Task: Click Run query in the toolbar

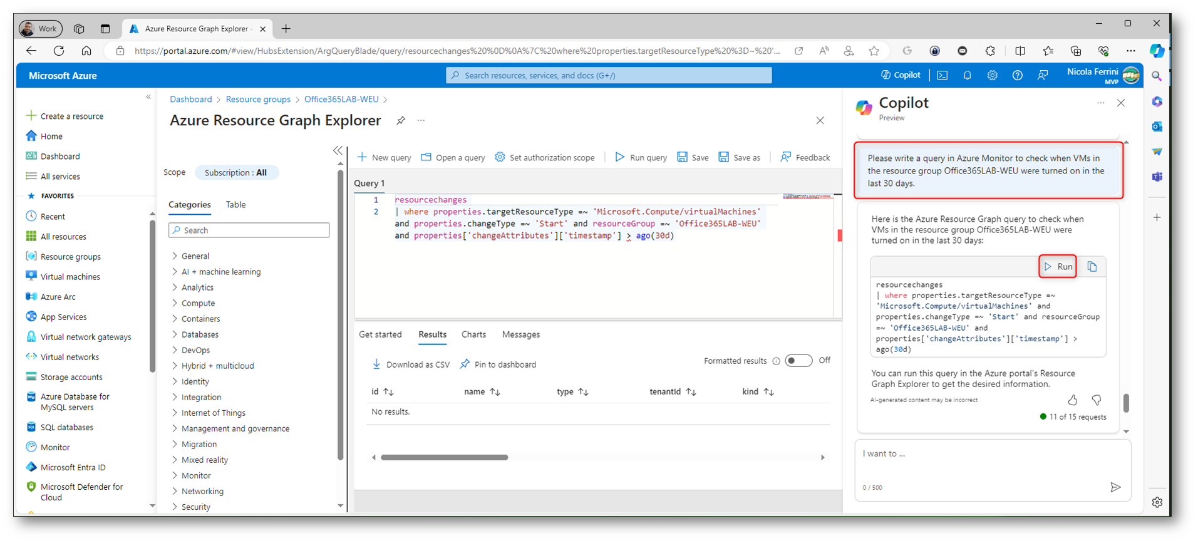Action: point(641,157)
